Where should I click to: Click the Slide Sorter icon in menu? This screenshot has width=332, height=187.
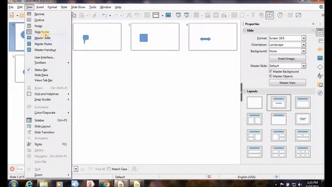point(29,32)
